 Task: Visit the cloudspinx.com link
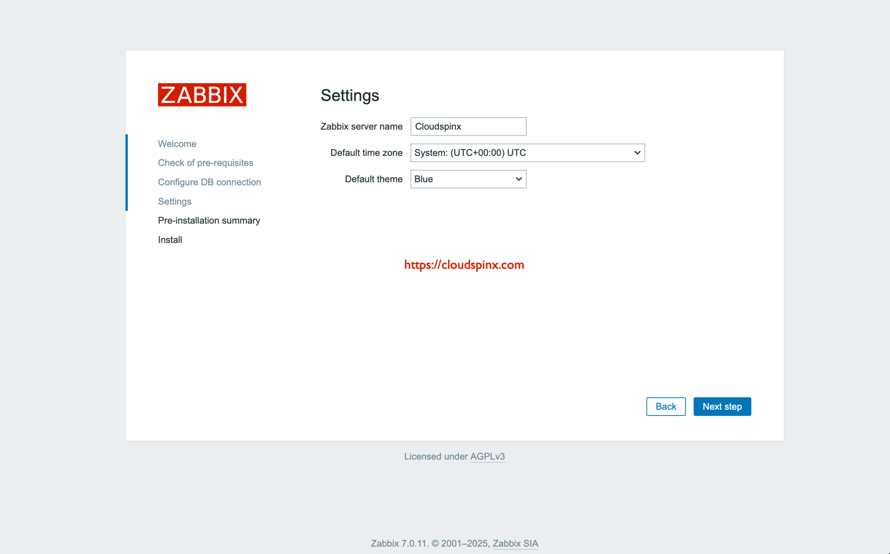tap(463, 264)
